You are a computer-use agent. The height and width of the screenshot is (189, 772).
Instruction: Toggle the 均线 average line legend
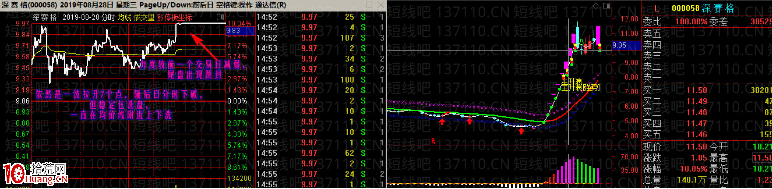[x=124, y=17]
